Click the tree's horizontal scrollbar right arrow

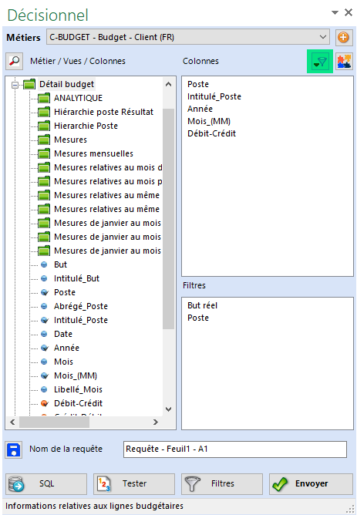click(x=156, y=422)
